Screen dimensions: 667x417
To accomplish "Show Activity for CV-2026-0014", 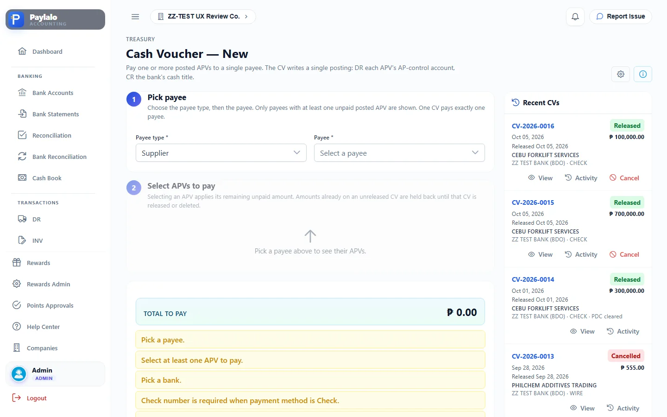I will point(623,331).
